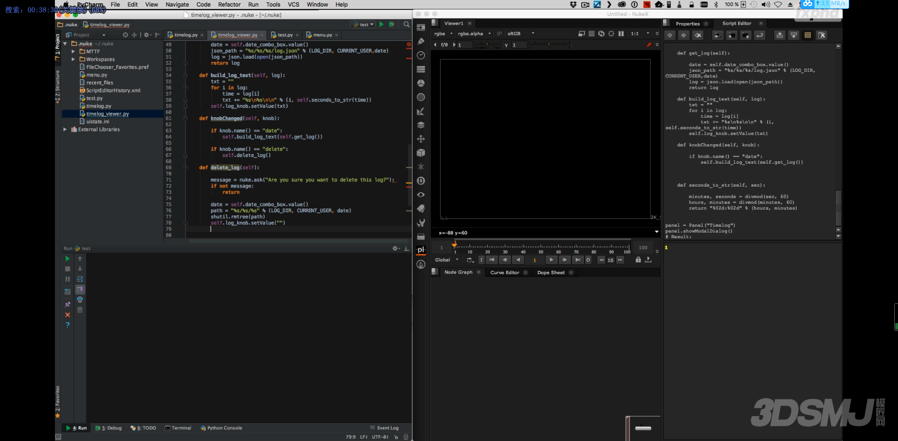
Task: Open Nuke Transform toolbar move icon
Action: tap(421, 139)
